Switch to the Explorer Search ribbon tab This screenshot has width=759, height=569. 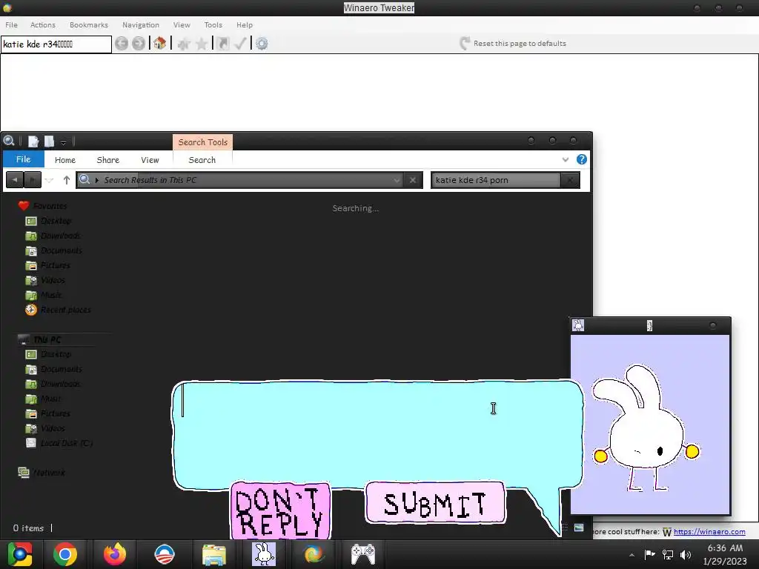pos(202,160)
